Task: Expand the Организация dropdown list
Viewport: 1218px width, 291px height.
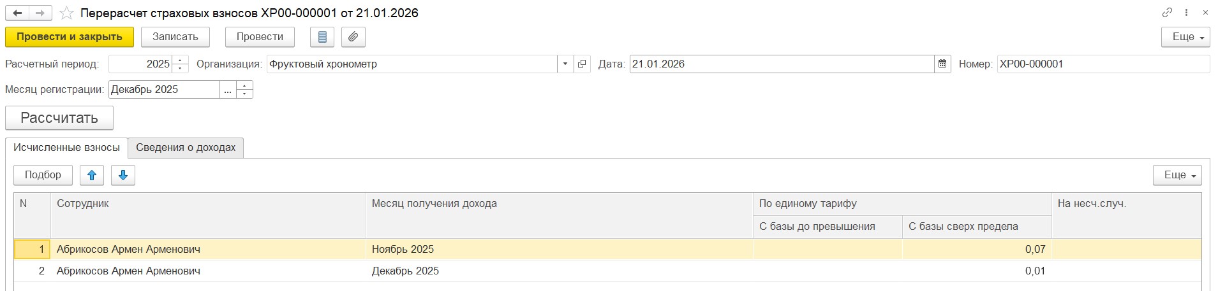Action: [x=565, y=64]
